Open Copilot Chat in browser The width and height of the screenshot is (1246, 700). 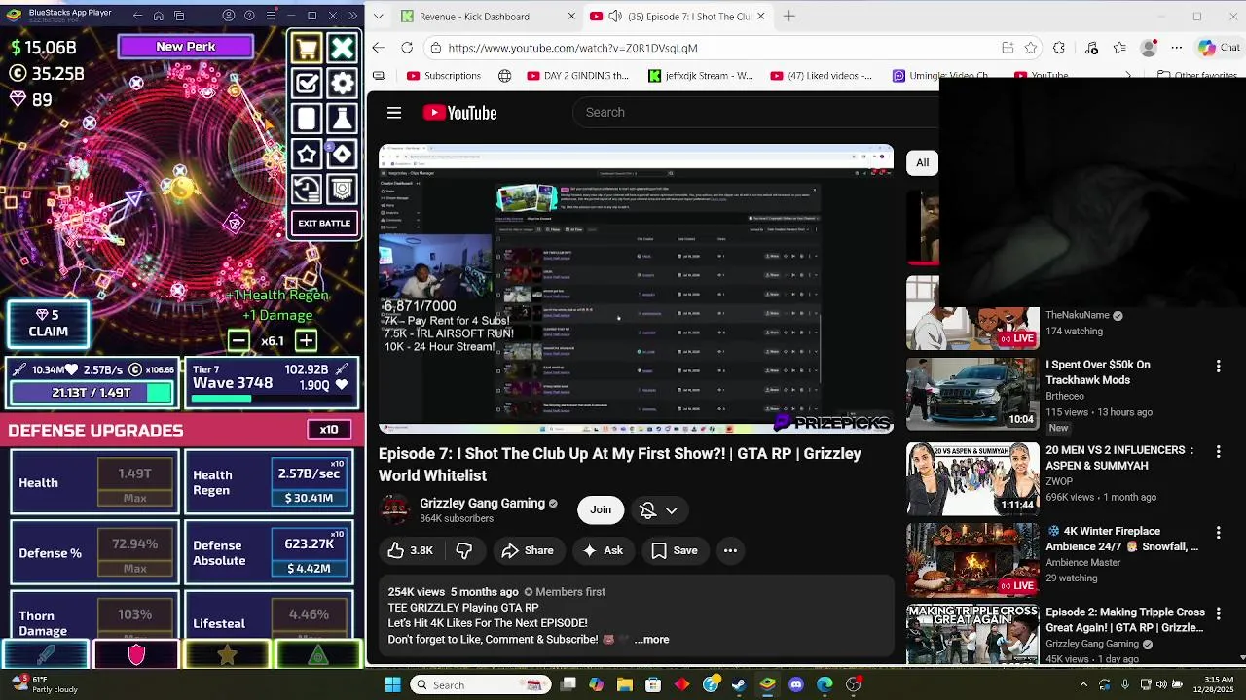(1219, 48)
